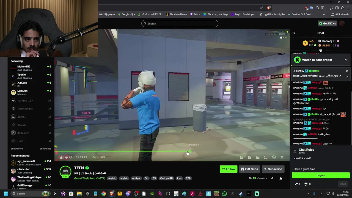The height and width of the screenshot is (198, 352).
Task: Collapse the chat panel with arrow icon
Action: pos(293,33)
